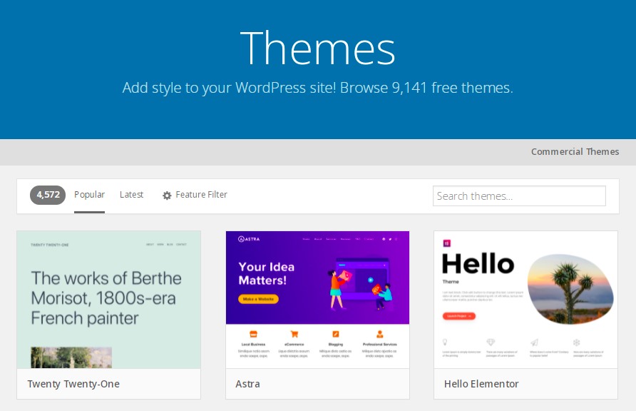The width and height of the screenshot is (636, 411).
Task: Click the 'Your Idea Matters!' headline
Action: [x=267, y=273]
